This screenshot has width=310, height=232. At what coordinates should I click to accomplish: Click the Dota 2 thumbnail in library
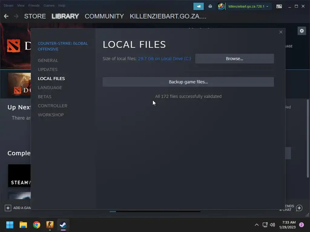[x=19, y=84]
